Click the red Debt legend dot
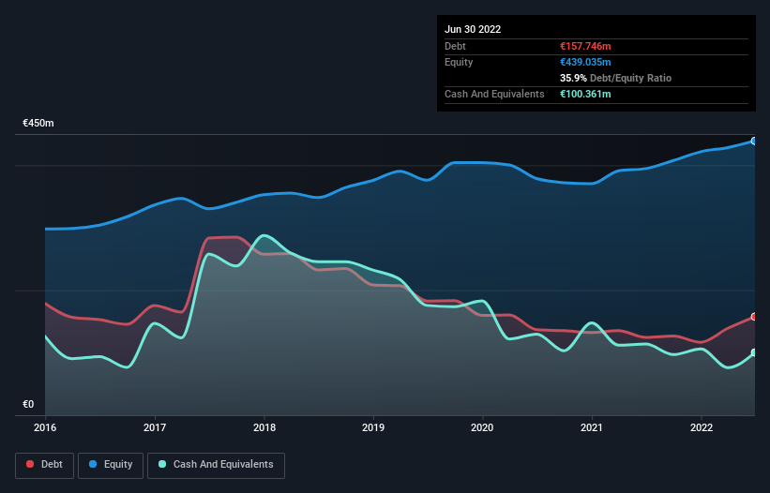This screenshot has width=770, height=493. coord(30,464)
